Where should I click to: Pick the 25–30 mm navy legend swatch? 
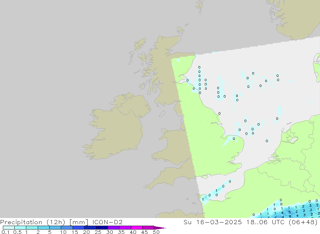pyautogui.click(x=102, y=228)
